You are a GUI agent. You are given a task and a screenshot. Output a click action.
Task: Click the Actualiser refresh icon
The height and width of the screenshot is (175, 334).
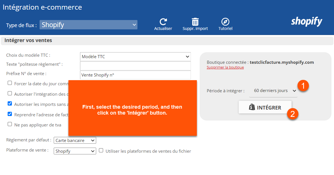(x=163, y=22)
